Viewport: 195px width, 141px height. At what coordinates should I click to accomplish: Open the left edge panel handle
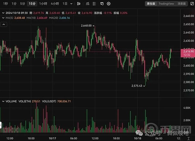(1, 125)
